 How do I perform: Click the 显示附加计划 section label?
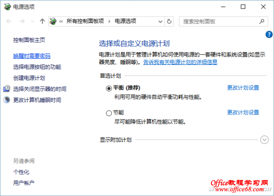click(x=116, y=140)
